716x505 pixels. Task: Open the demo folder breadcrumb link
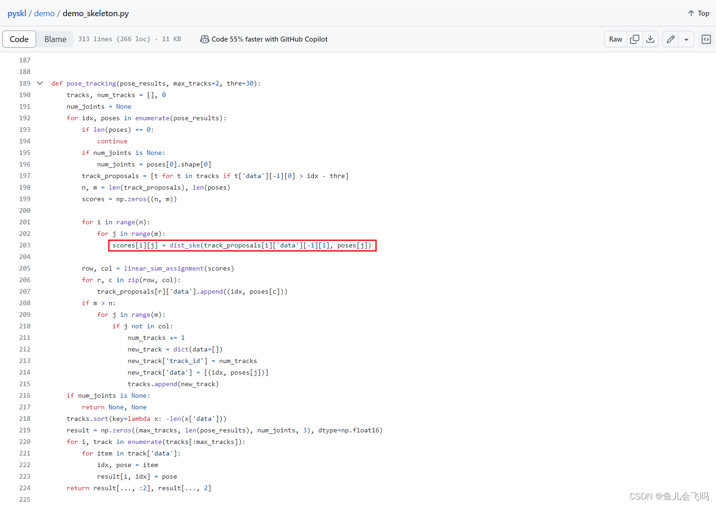pyautogui.click(x=44, y=13)
